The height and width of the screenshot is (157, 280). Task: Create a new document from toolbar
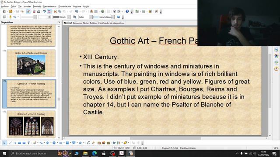(4, 11)
